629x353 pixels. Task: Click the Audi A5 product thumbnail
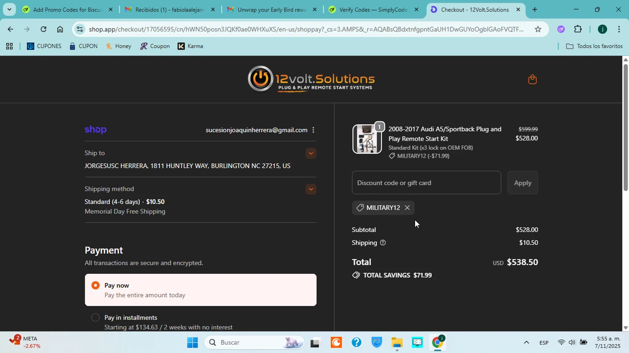click(x=367, y=139)
